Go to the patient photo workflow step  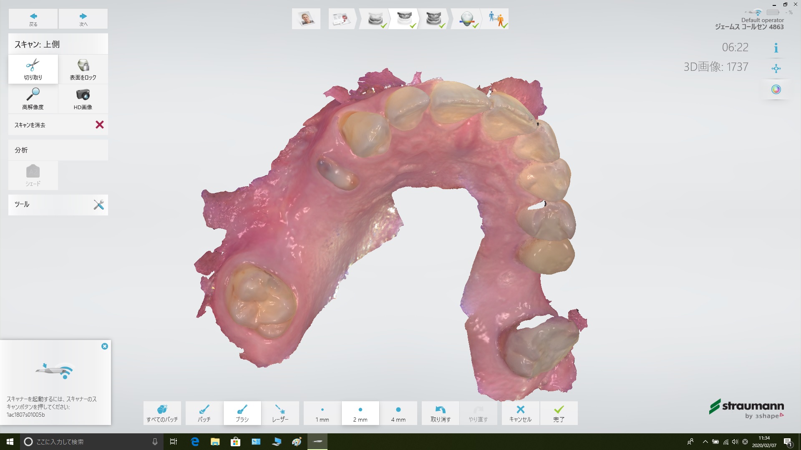pyautogui.click(x=306, y=19)
